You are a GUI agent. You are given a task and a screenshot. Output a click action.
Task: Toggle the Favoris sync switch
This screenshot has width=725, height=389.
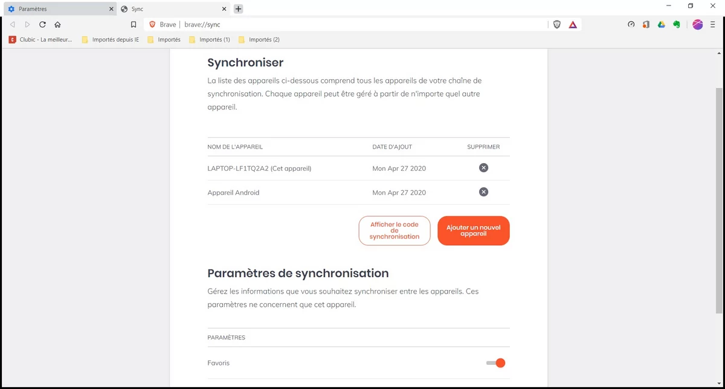[x=495, y=363]
